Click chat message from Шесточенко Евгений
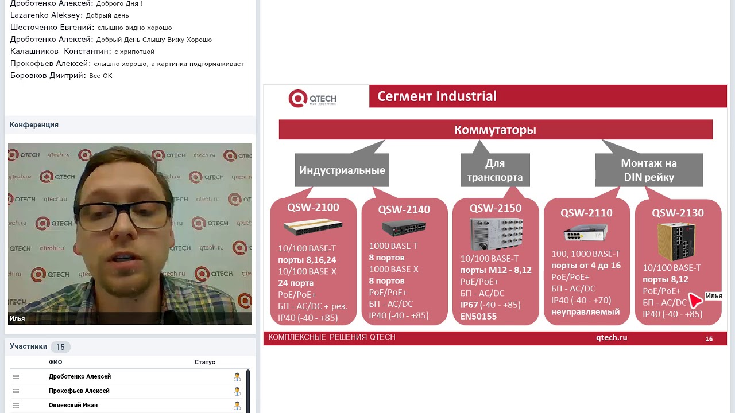The width and height of the screenshot is (735, 413). 91,28
